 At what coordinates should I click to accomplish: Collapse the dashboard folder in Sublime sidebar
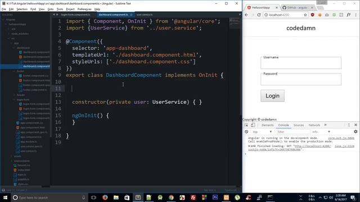[13, 48]
